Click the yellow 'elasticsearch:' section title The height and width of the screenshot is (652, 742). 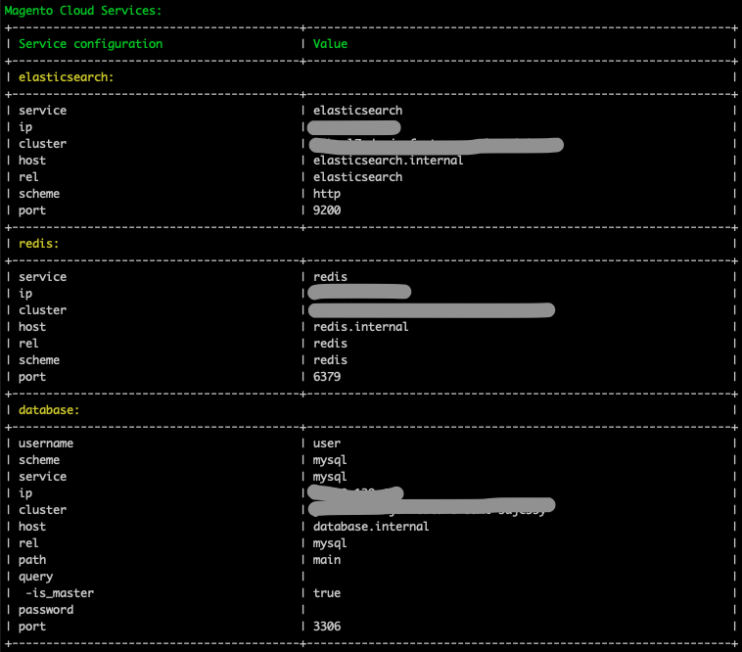click(67, 77)
